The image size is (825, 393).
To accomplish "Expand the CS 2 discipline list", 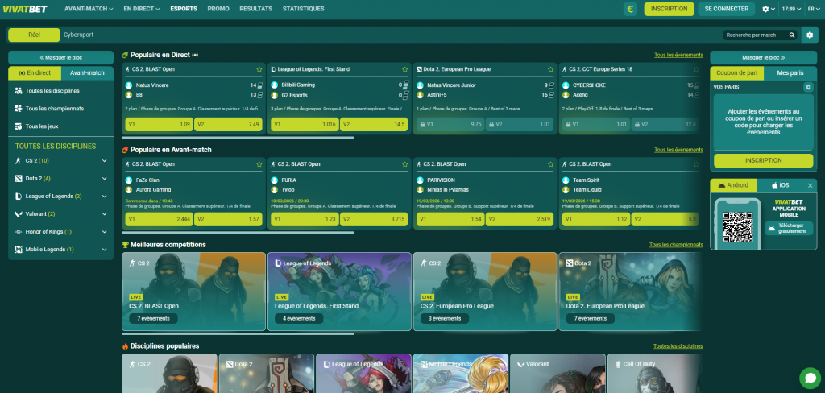I will [104, 160].
